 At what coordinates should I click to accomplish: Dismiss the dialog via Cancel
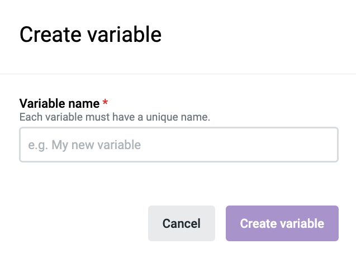(x=181, y=223)
